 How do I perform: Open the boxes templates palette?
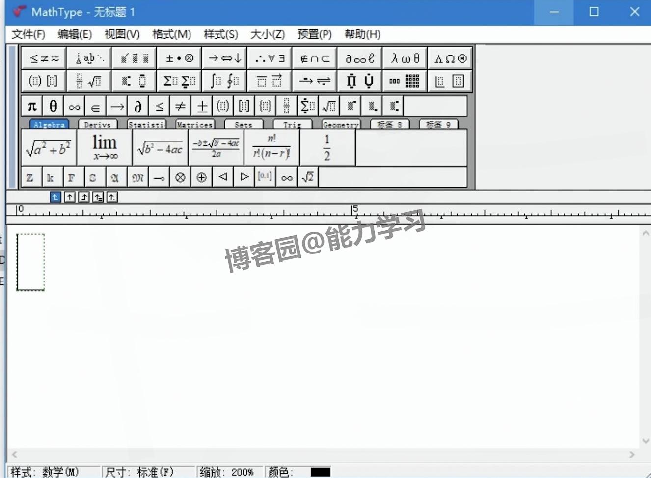[450, 81]
